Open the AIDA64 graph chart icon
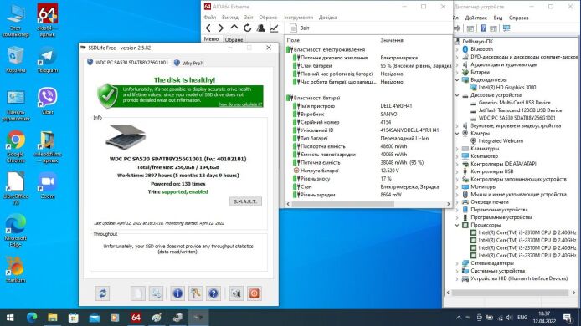The height and width of the screenshot is (326, 581). tap(274, 28)
